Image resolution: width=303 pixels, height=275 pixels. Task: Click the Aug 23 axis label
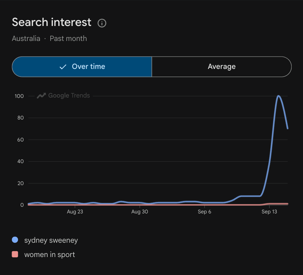[75, 212]
